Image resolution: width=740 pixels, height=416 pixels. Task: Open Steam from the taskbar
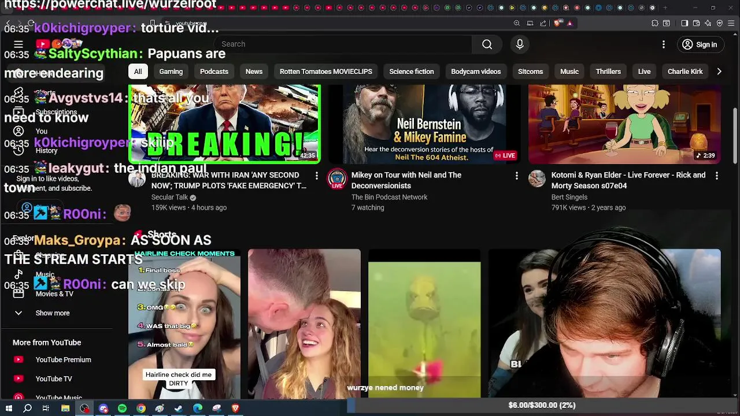[179, 408]
